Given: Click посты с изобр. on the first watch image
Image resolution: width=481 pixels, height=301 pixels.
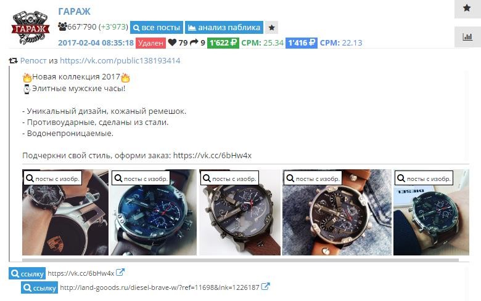Looking at the screenshot, I should pos(53,179).
